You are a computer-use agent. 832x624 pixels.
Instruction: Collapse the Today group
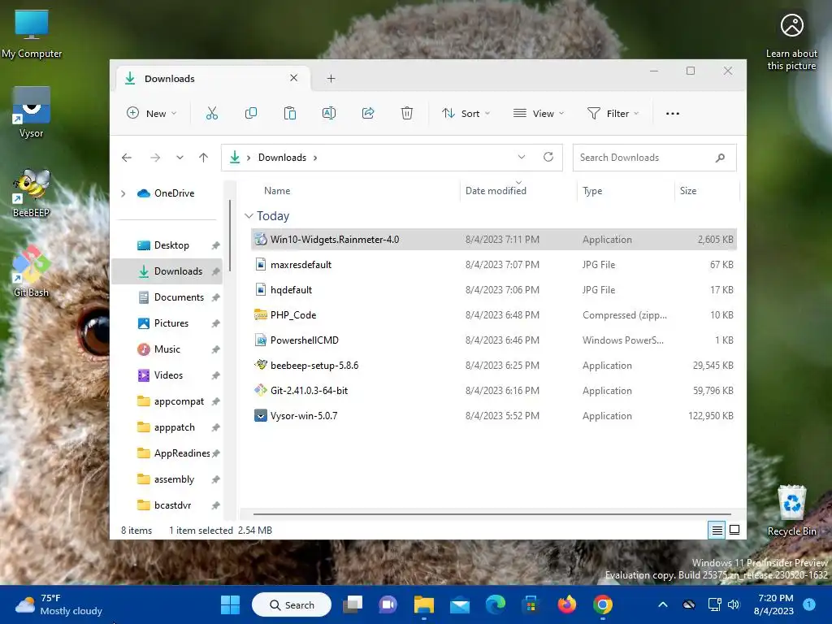pos(249,216)
